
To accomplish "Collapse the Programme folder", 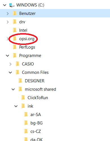I will click(8, 56).
